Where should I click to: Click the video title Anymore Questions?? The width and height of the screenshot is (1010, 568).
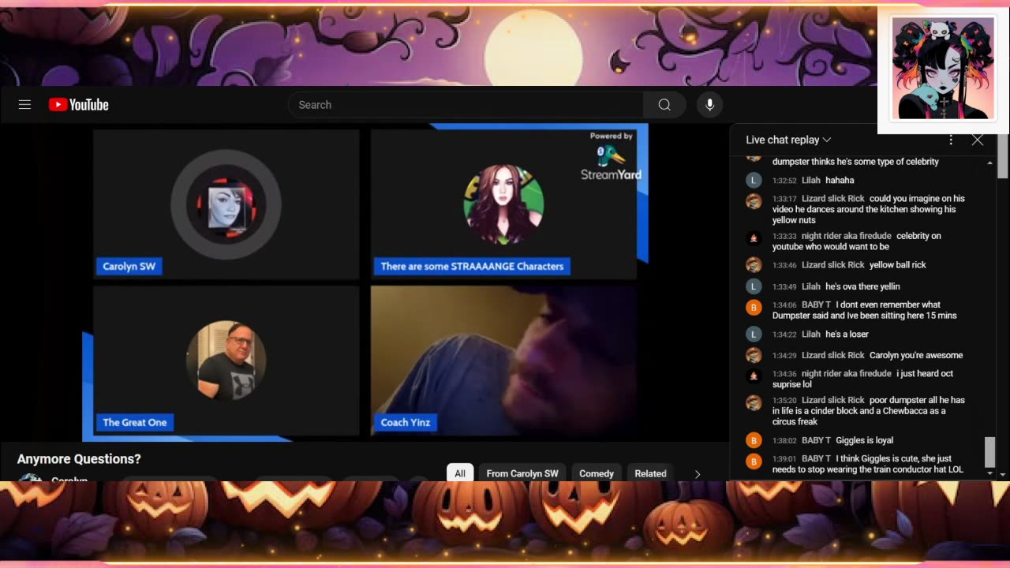[79, 459]
